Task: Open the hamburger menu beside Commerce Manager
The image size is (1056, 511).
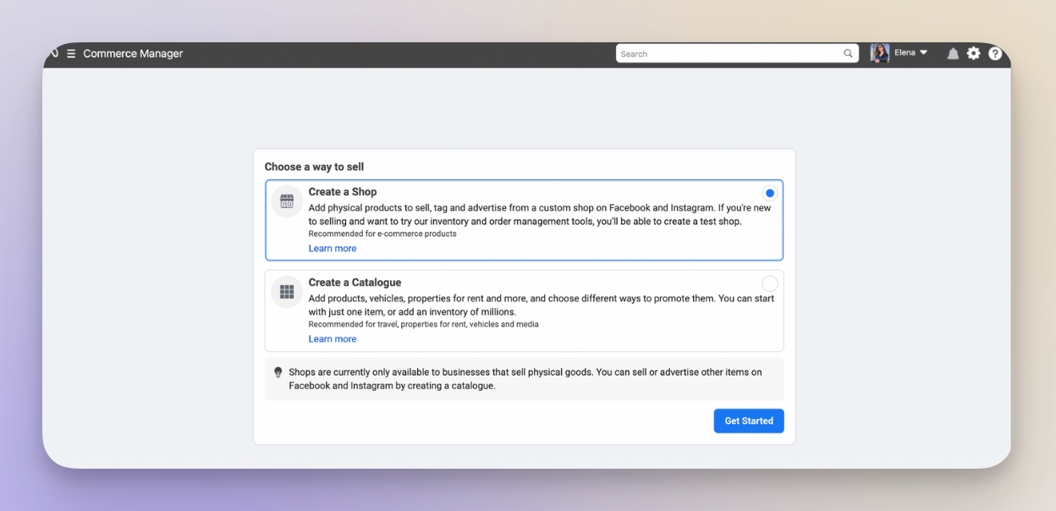Action: tap(71, 53)
